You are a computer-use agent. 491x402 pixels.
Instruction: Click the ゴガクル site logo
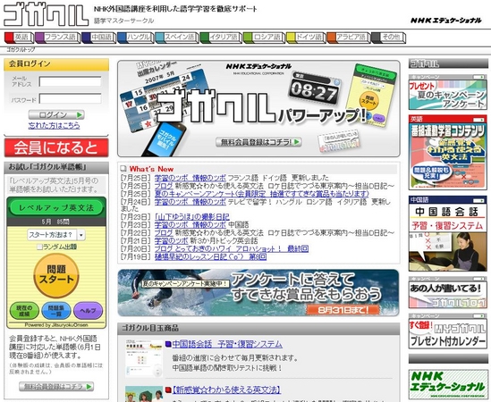(46, 14)
